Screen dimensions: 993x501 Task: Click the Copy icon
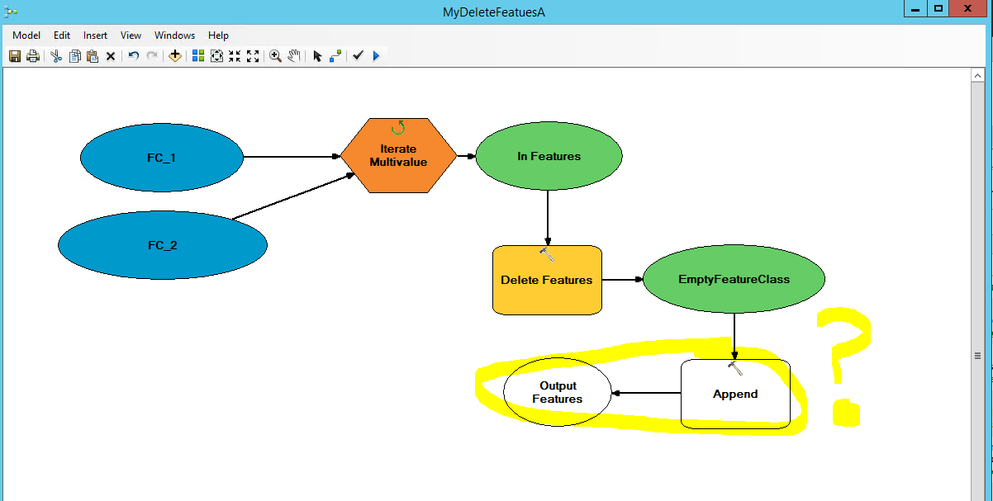[x=74, y=56]
